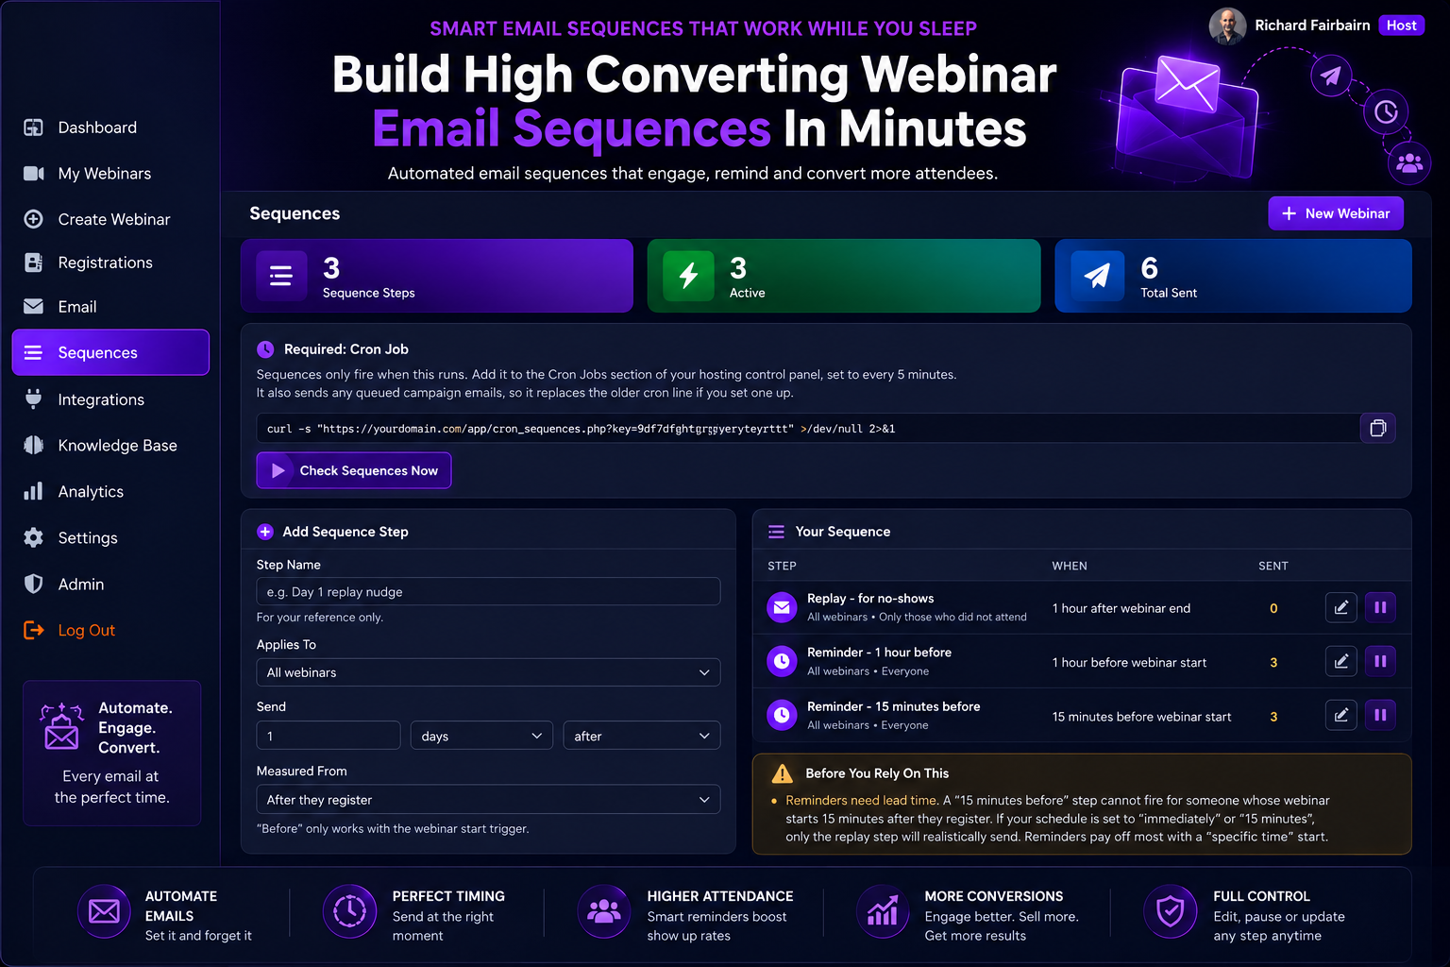This screenshot has width=1450, height=967.
Task: Click the New Webinar button
Action: 1336,213
